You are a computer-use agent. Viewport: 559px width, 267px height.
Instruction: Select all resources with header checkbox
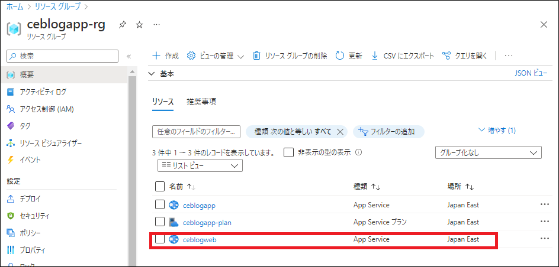point(160,186)
